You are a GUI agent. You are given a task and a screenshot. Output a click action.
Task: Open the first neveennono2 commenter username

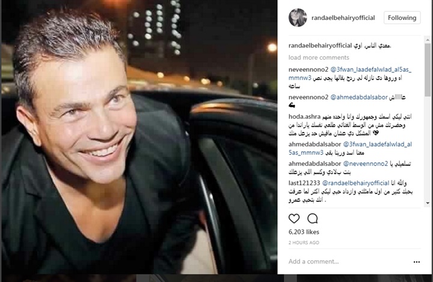308,69
